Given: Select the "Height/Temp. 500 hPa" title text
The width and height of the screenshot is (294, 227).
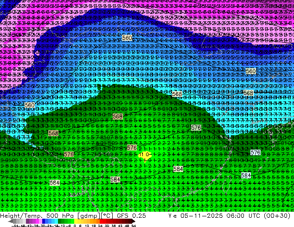Looking at the screenshot, I should (x=37, y=215).
